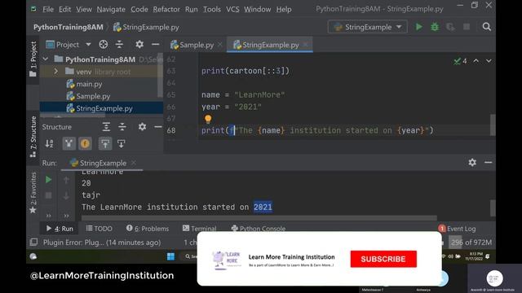Open the Tools menu
Screen dimensions: 522x293
[212, 9]
